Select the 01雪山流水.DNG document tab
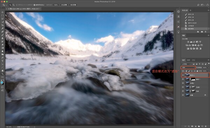This screenshot has height=128, width=210. tap(24, 9)
